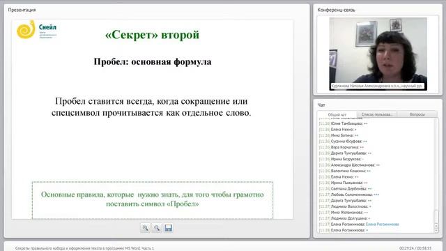
Task: Click the «Секрет» второй slide heading
Action: 152,35
